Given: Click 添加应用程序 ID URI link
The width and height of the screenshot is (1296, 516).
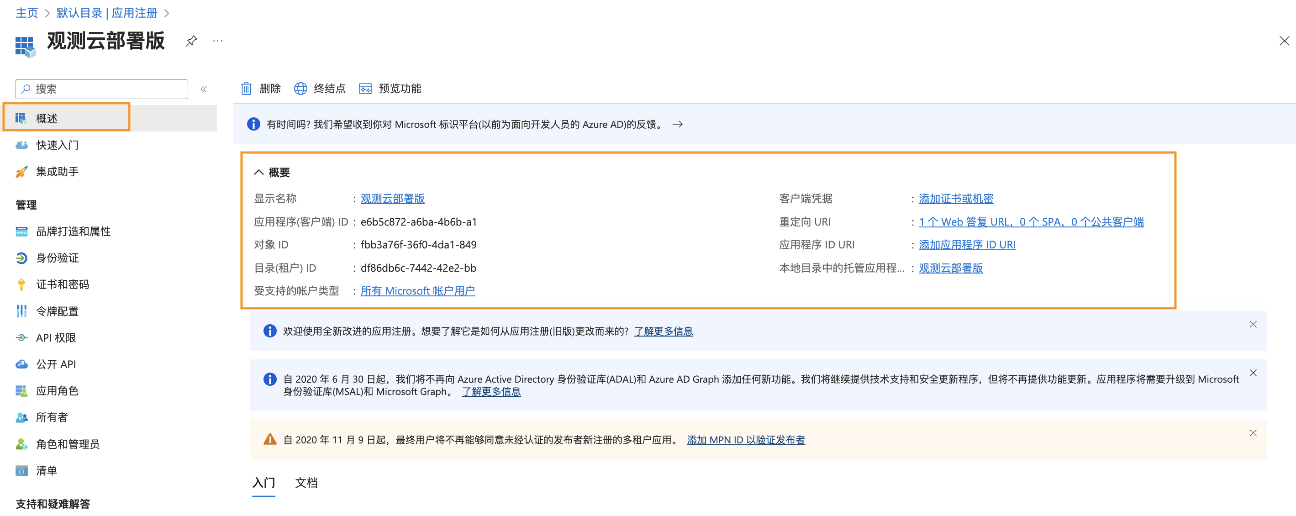Looking at the screenshot, I should [x=967, y=244].
